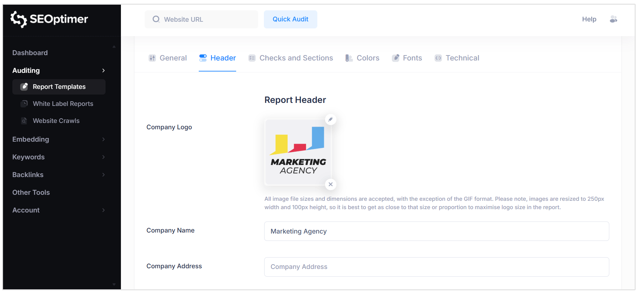Click the Report Templates sidebar icon

coord(24,87)
